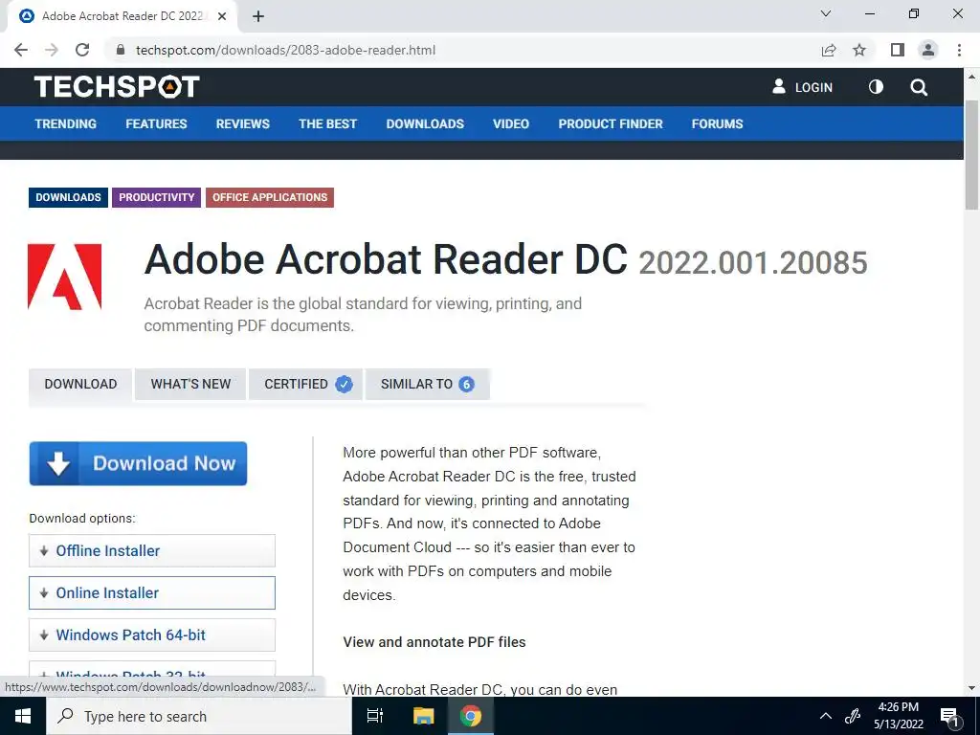Open a new browser tab
Viewport: 980px width, 735px height.
258,16
